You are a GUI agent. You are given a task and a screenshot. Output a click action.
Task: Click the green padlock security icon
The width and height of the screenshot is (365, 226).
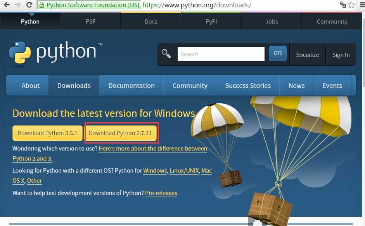(42, 5)
